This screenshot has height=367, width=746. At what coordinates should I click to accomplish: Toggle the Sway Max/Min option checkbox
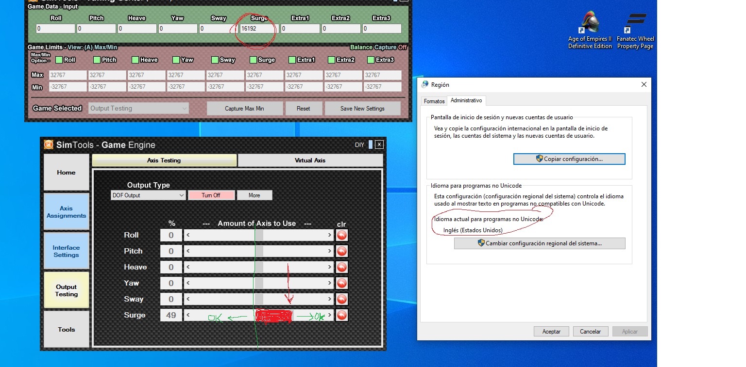tap(215, 60)
